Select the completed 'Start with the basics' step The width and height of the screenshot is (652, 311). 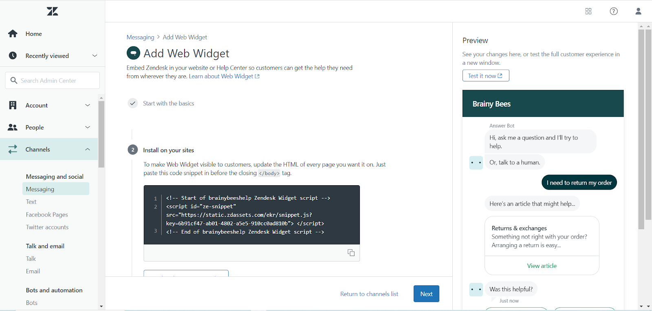tap(168, 103)
